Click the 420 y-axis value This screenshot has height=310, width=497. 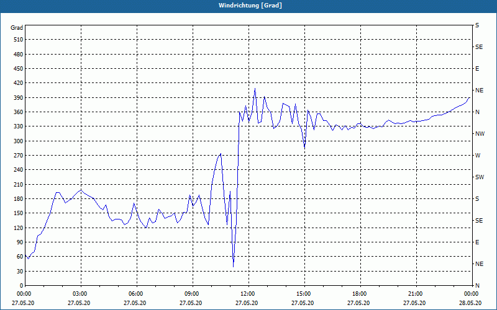pos(18,83)
